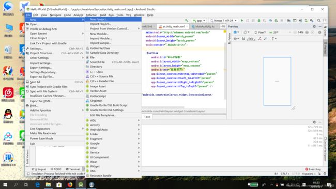This screenshot has height=189, width=336.
Task: Minimize the Preview panel with hide icon
Action: click(x=320, y=26)
